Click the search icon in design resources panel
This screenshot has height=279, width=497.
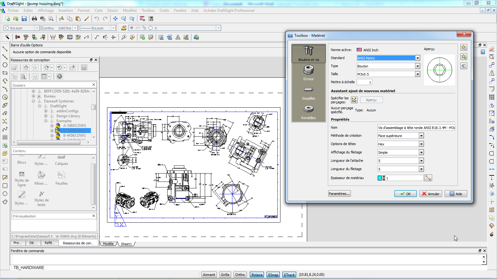point(23,76)
